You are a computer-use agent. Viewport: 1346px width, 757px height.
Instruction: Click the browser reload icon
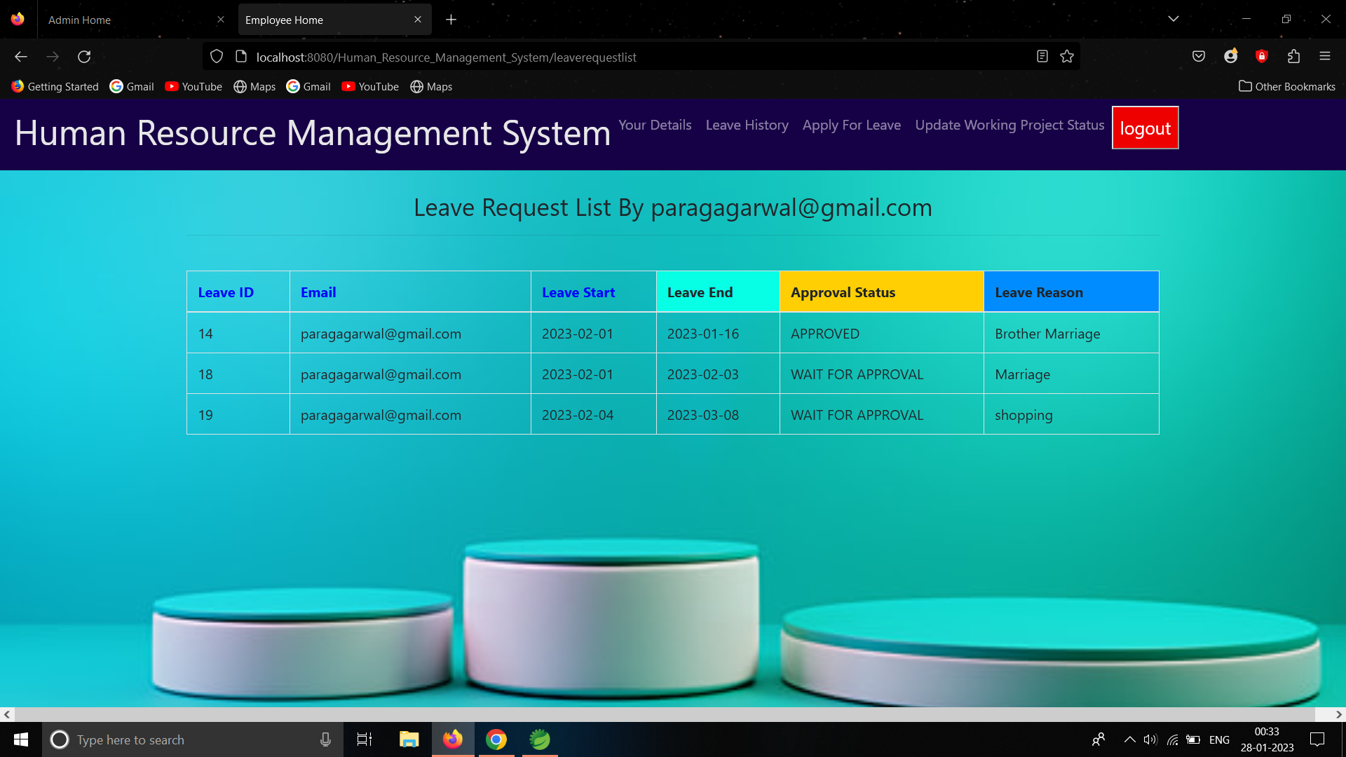84,57
